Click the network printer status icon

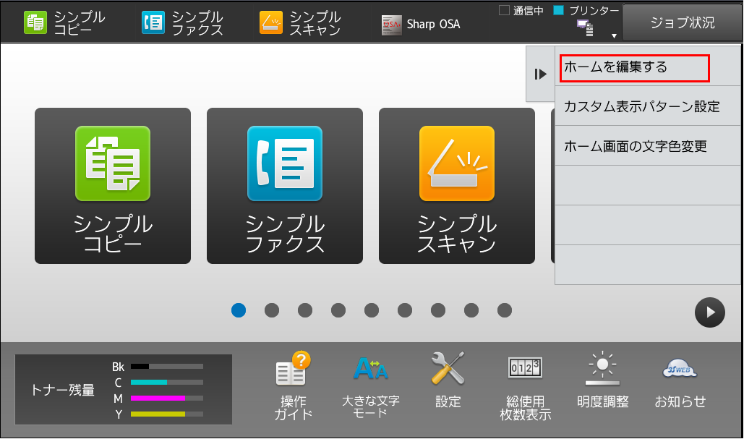[584, 27]
